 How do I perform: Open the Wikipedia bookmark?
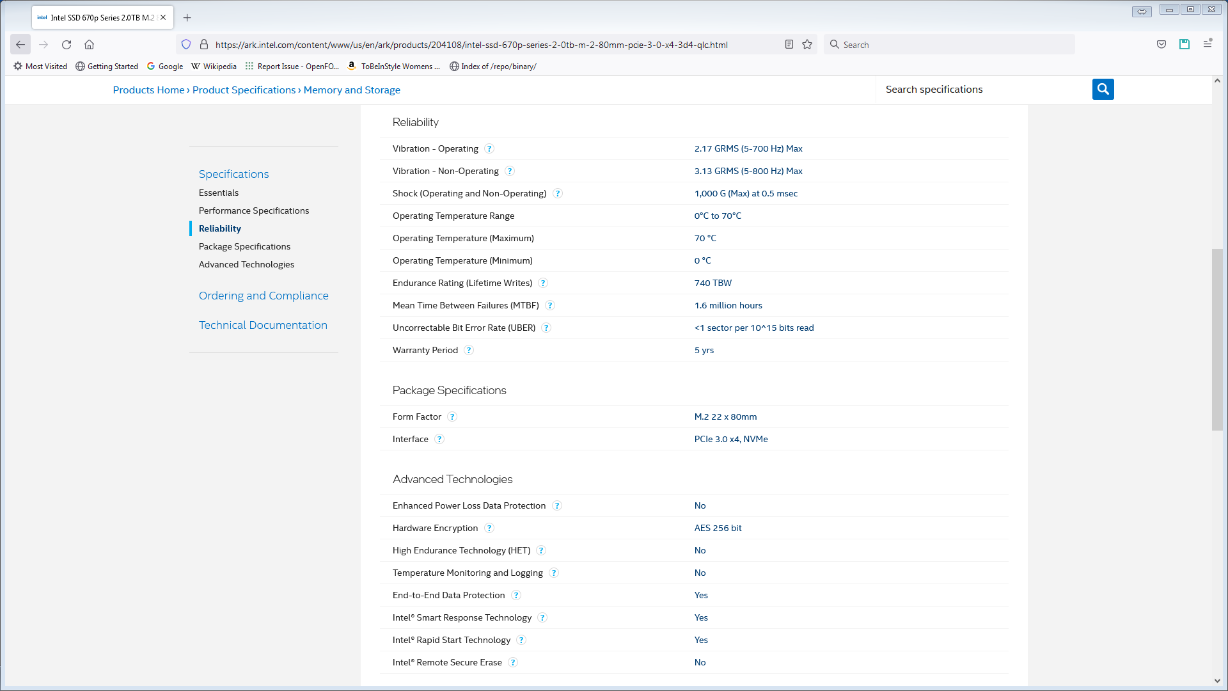click(214, 67)
